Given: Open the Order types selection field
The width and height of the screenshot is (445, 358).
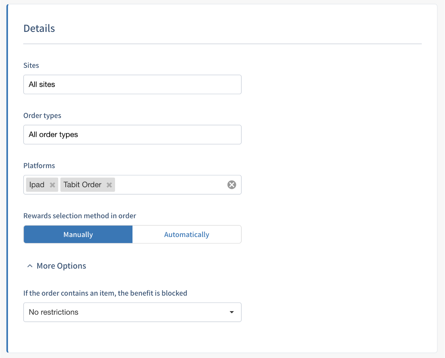Looking at the screenshot, I should point(132,135).
